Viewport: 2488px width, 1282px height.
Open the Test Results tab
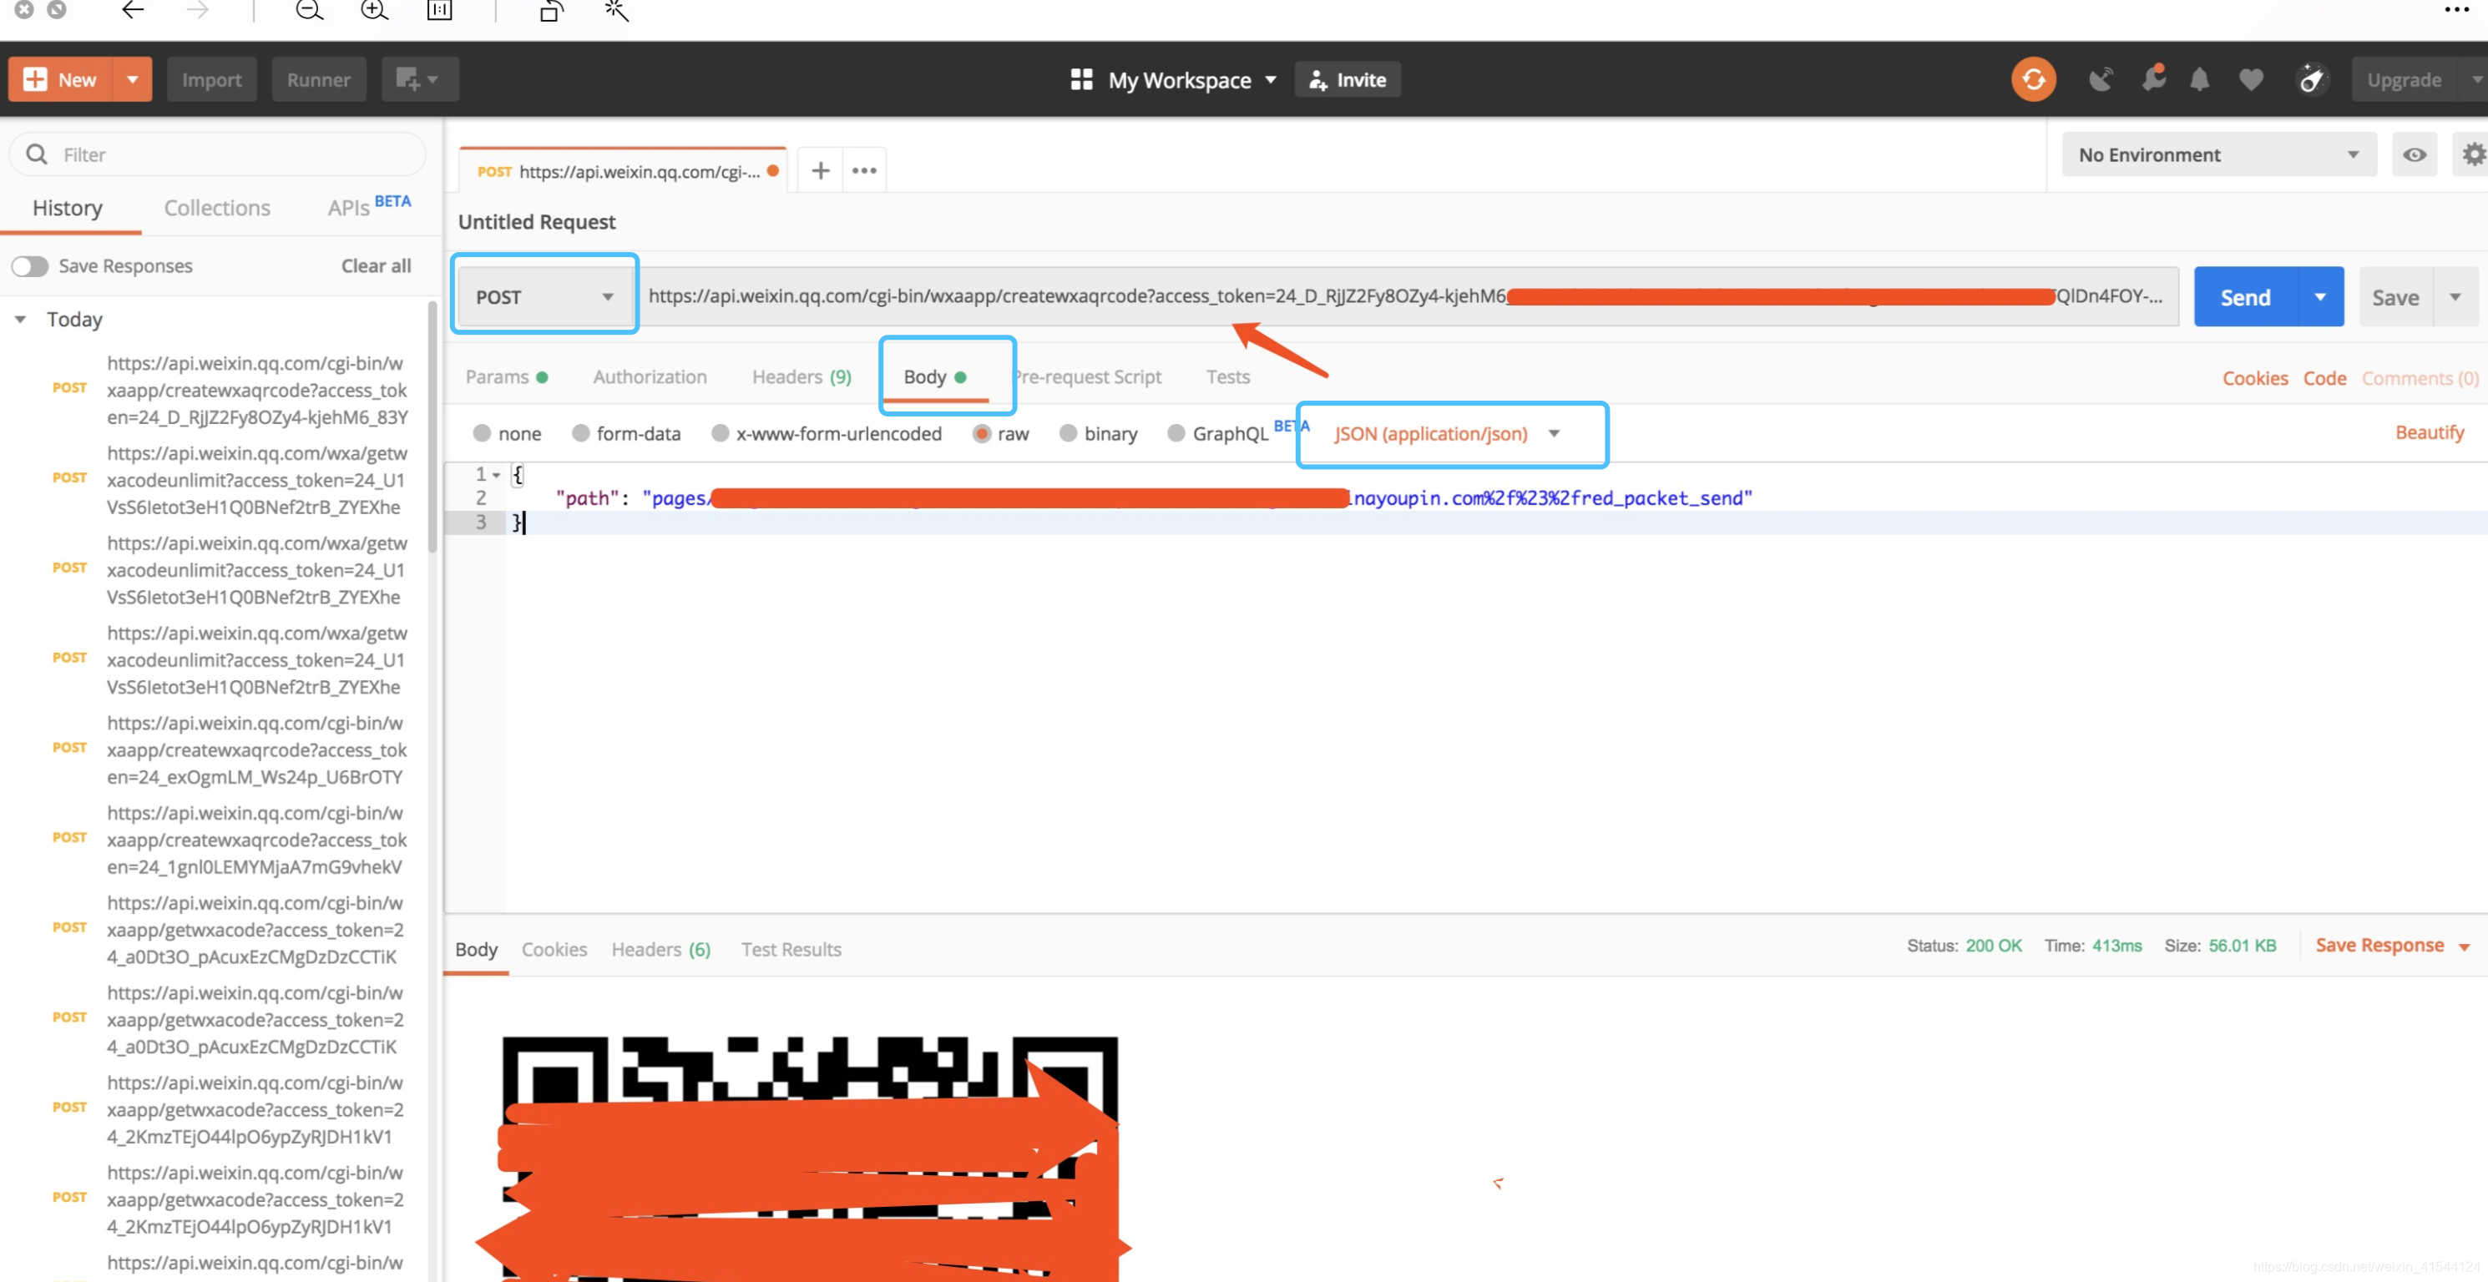point(791,949)
